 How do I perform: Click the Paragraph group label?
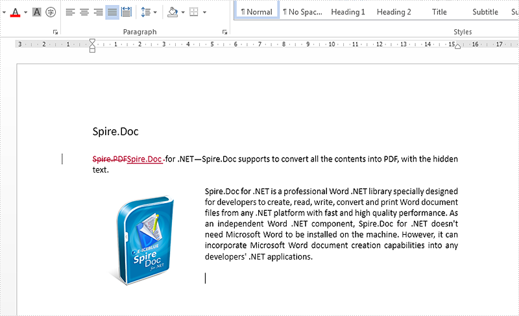point(139,32)
